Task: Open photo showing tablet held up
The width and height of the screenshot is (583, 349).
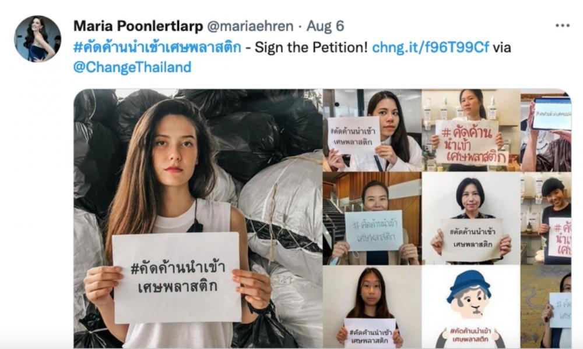Action: point(546,130)
